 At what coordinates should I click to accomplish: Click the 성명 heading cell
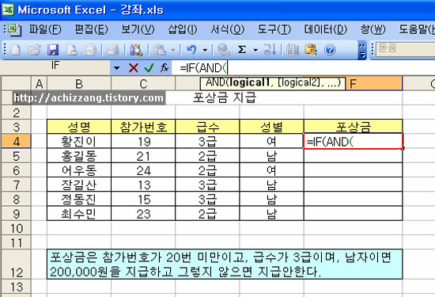click(79, 127)
